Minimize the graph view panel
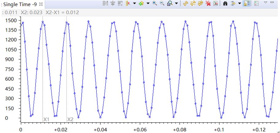This screenshot has height=133, width=280. click(x=272, y=2)
